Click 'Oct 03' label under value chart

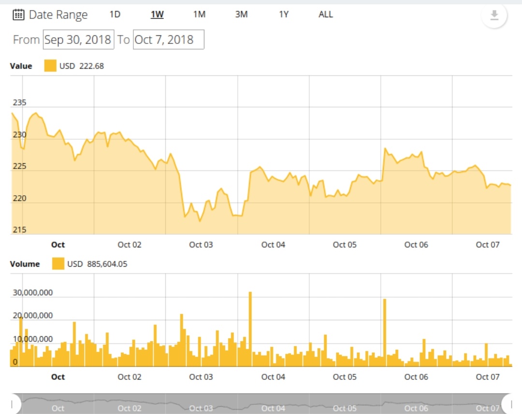[201, 244]
